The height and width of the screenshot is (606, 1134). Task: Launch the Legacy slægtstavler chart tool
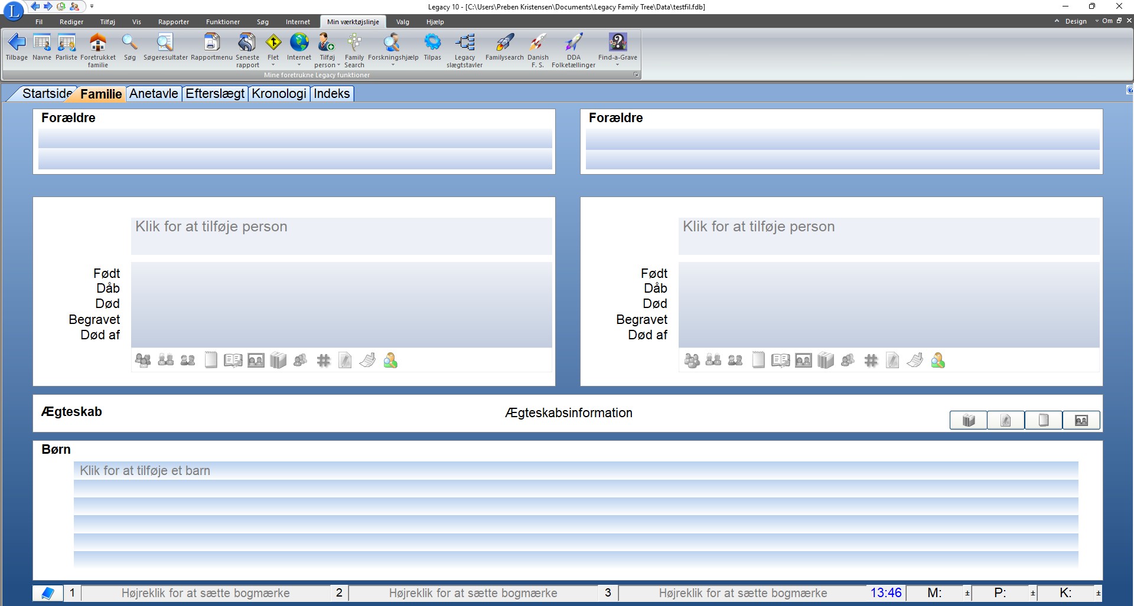(x=464, y=42)
